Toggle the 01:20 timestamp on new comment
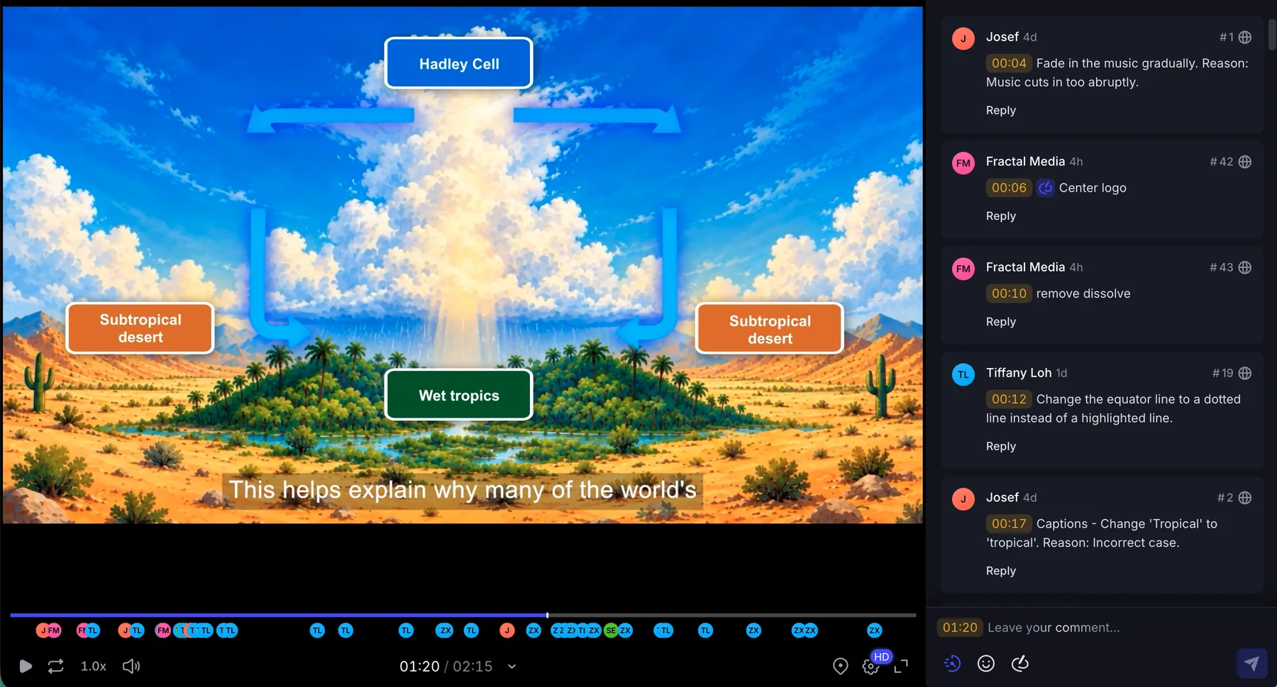 click(960, 627)
